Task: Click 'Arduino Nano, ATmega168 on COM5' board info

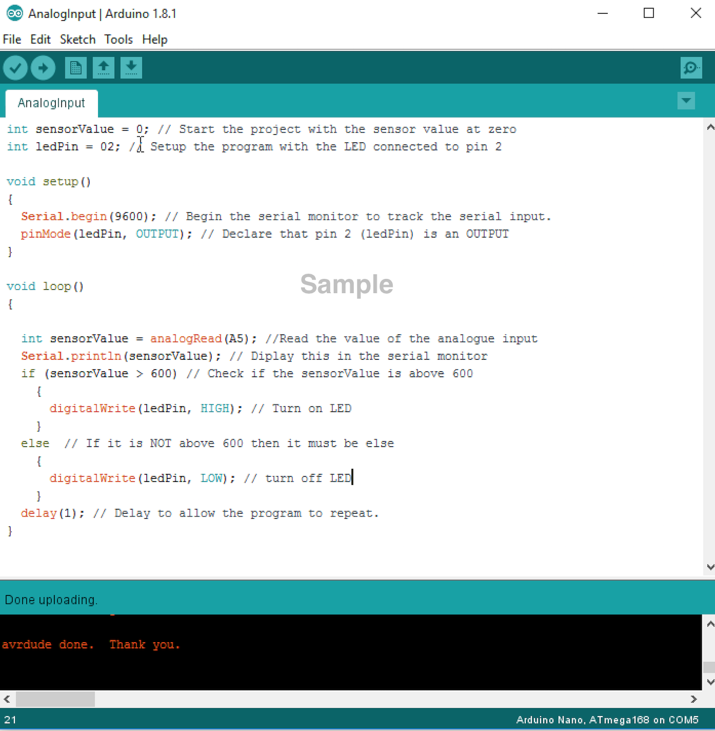Action: (x=607, y=720)
